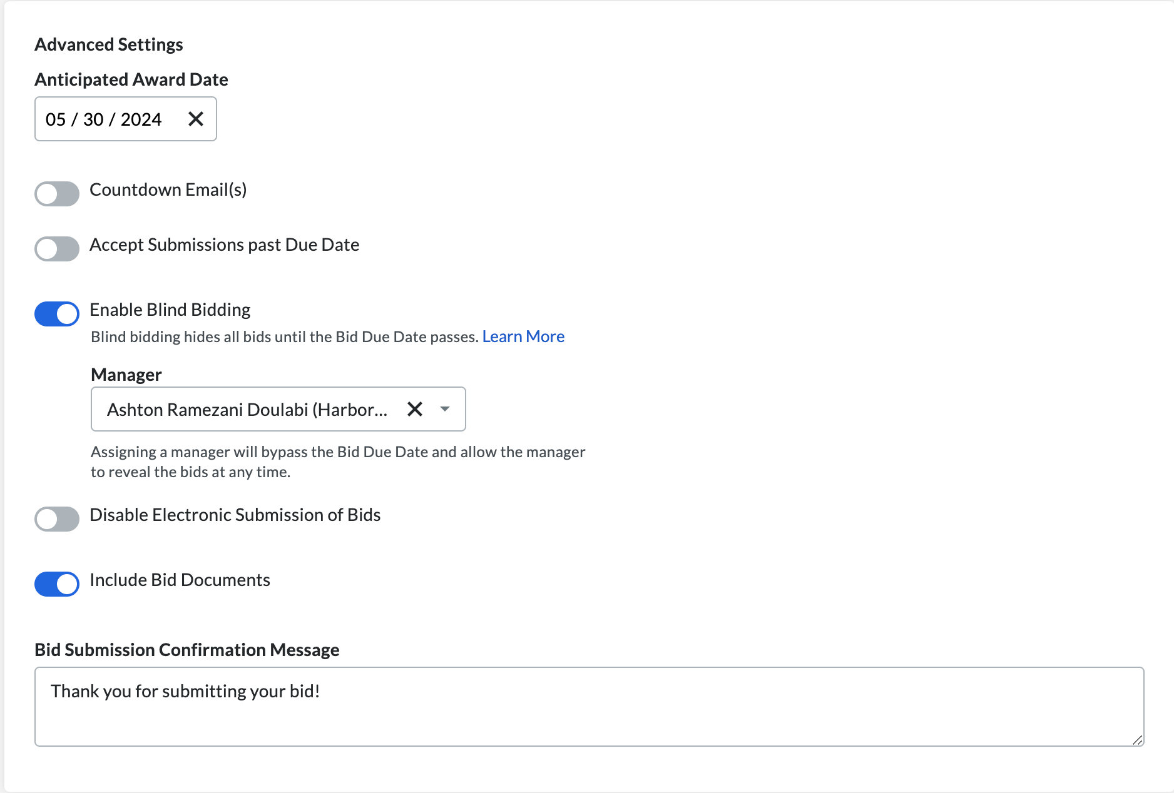
Task: Remove the selected Manager with X icon
Action: click(415, 409)
